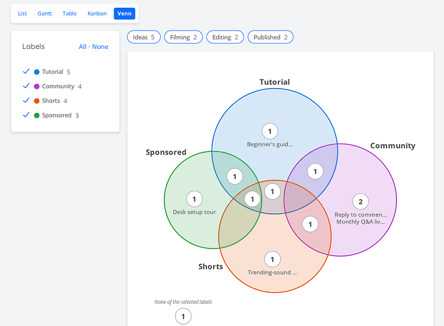The width and height of the screenshot is (444, 326).
Task: Select the Table view tab
Action: [x=69, y=14]
